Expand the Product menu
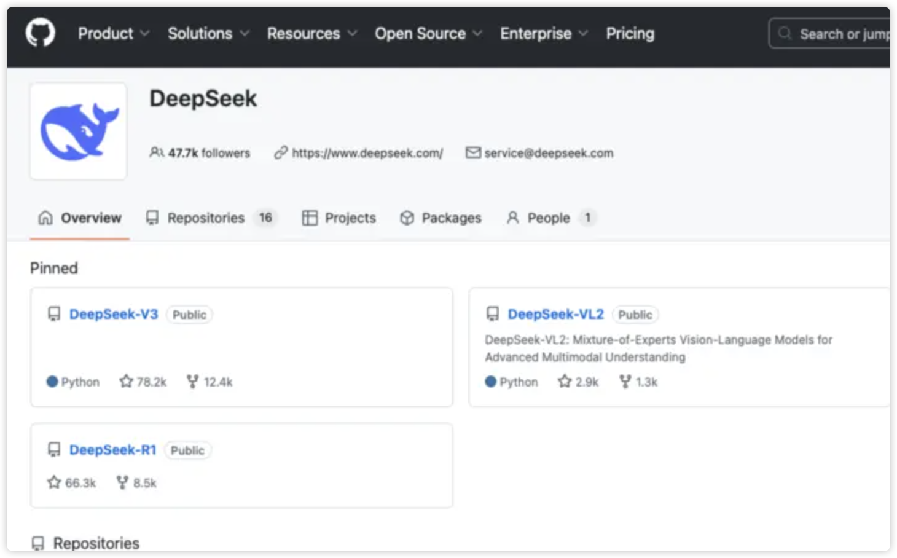The width and height of the screenshot is (897, 558). (x=114, y=34)
